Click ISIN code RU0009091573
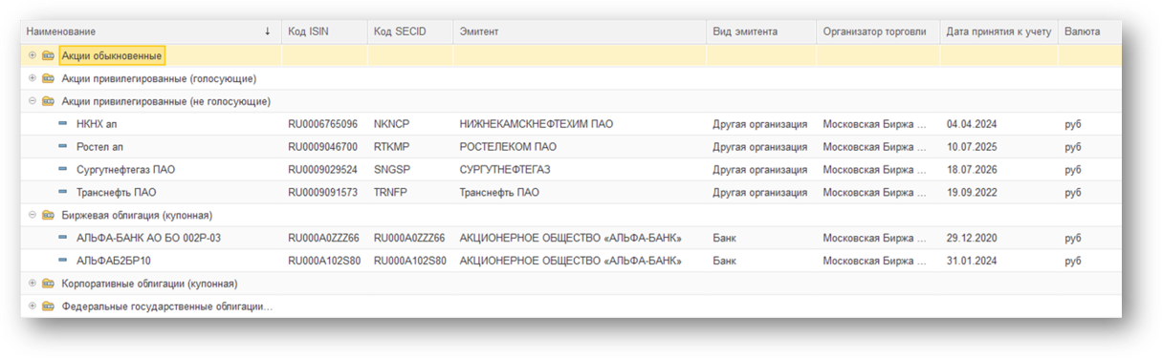 tap(323, 193)
